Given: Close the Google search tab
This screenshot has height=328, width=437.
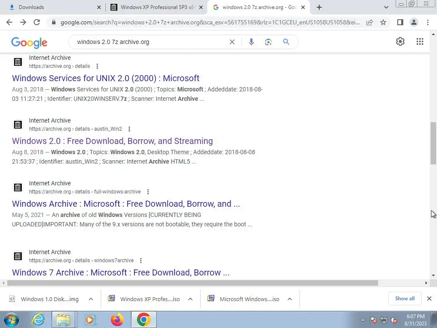Looking at the screenshot, I should click(303, 8).
